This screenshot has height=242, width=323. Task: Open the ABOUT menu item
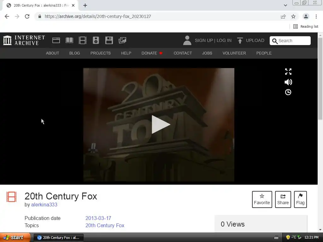pyautogui.click(x=52, y=53)
